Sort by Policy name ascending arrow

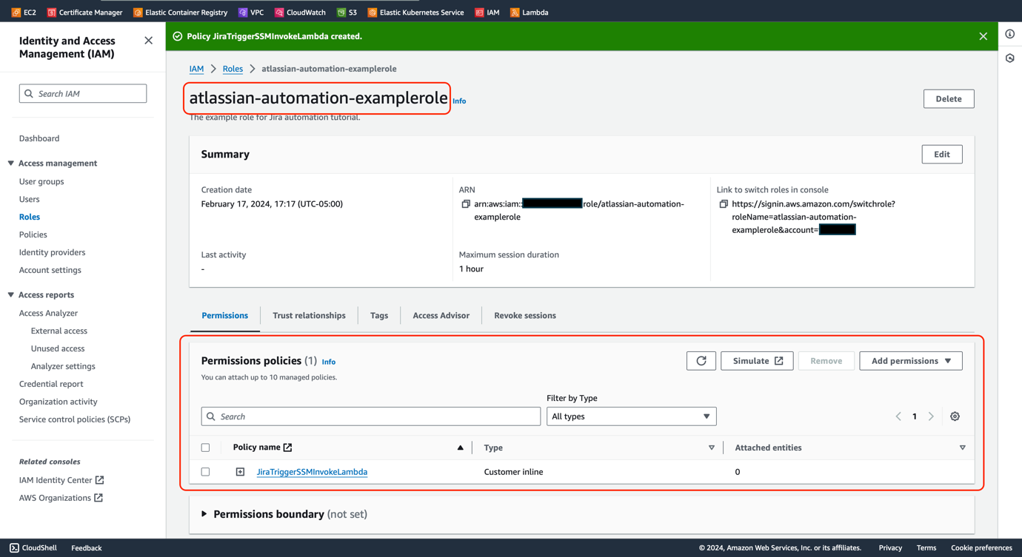[x=460, y=448]
